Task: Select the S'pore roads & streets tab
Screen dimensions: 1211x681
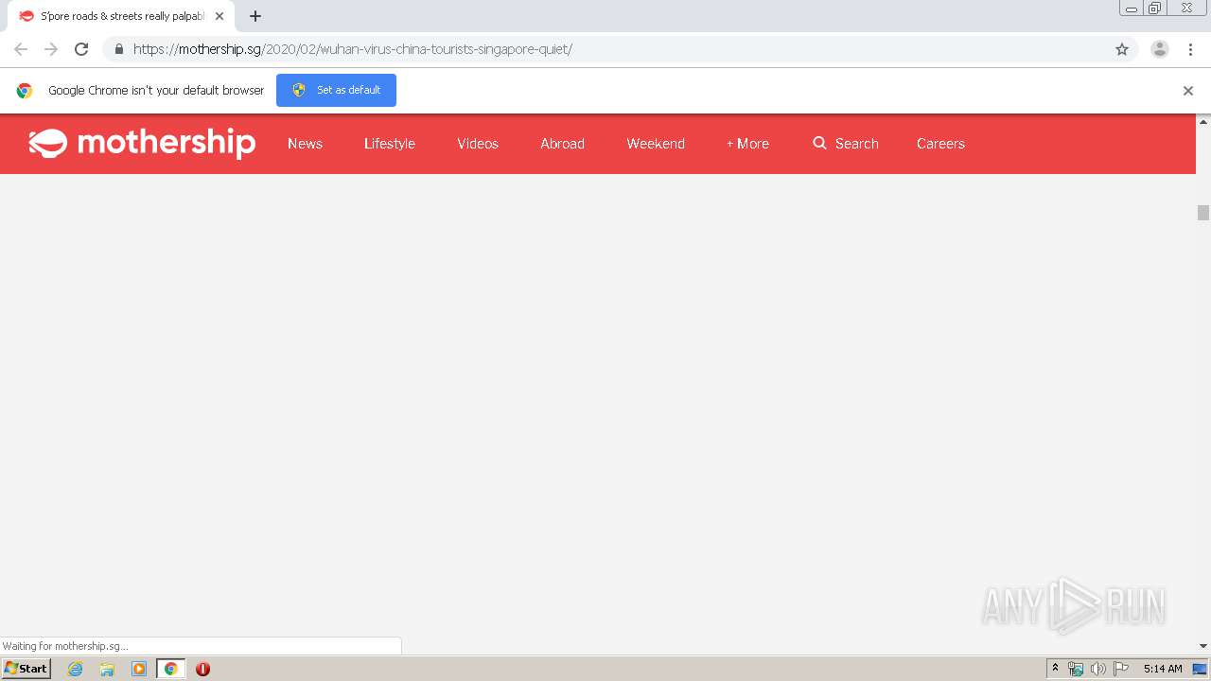Action: (121, 16)
